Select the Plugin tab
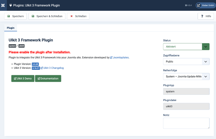 (x=11, y=28)
